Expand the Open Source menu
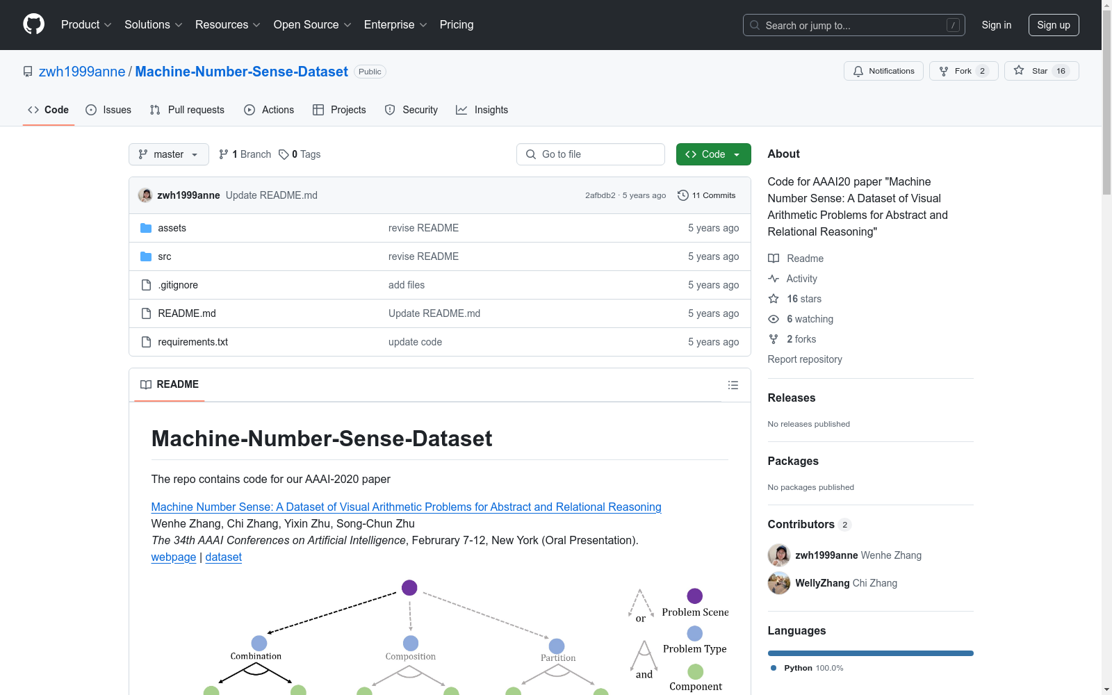Viewport: 1112px width, 695px height. [313, 25]
